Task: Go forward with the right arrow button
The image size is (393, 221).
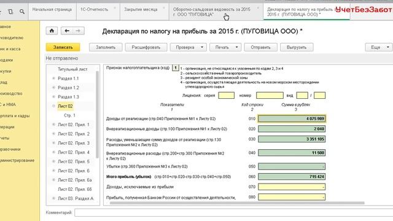Action: (x=78, y=31)
